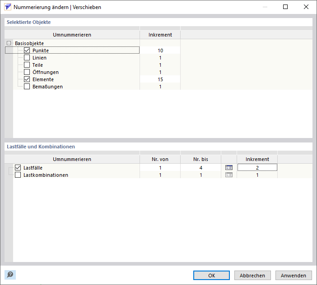The height and width of the screenshot is (285, 317).
Task: Enable the Bemaßungen checkbox
Action: (27, 87)
